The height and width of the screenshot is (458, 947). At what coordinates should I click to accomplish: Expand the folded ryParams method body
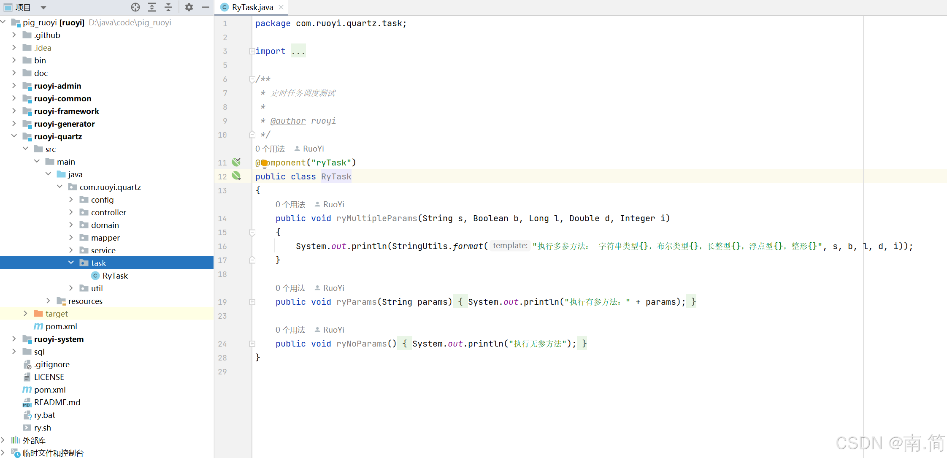coord(252,302)
